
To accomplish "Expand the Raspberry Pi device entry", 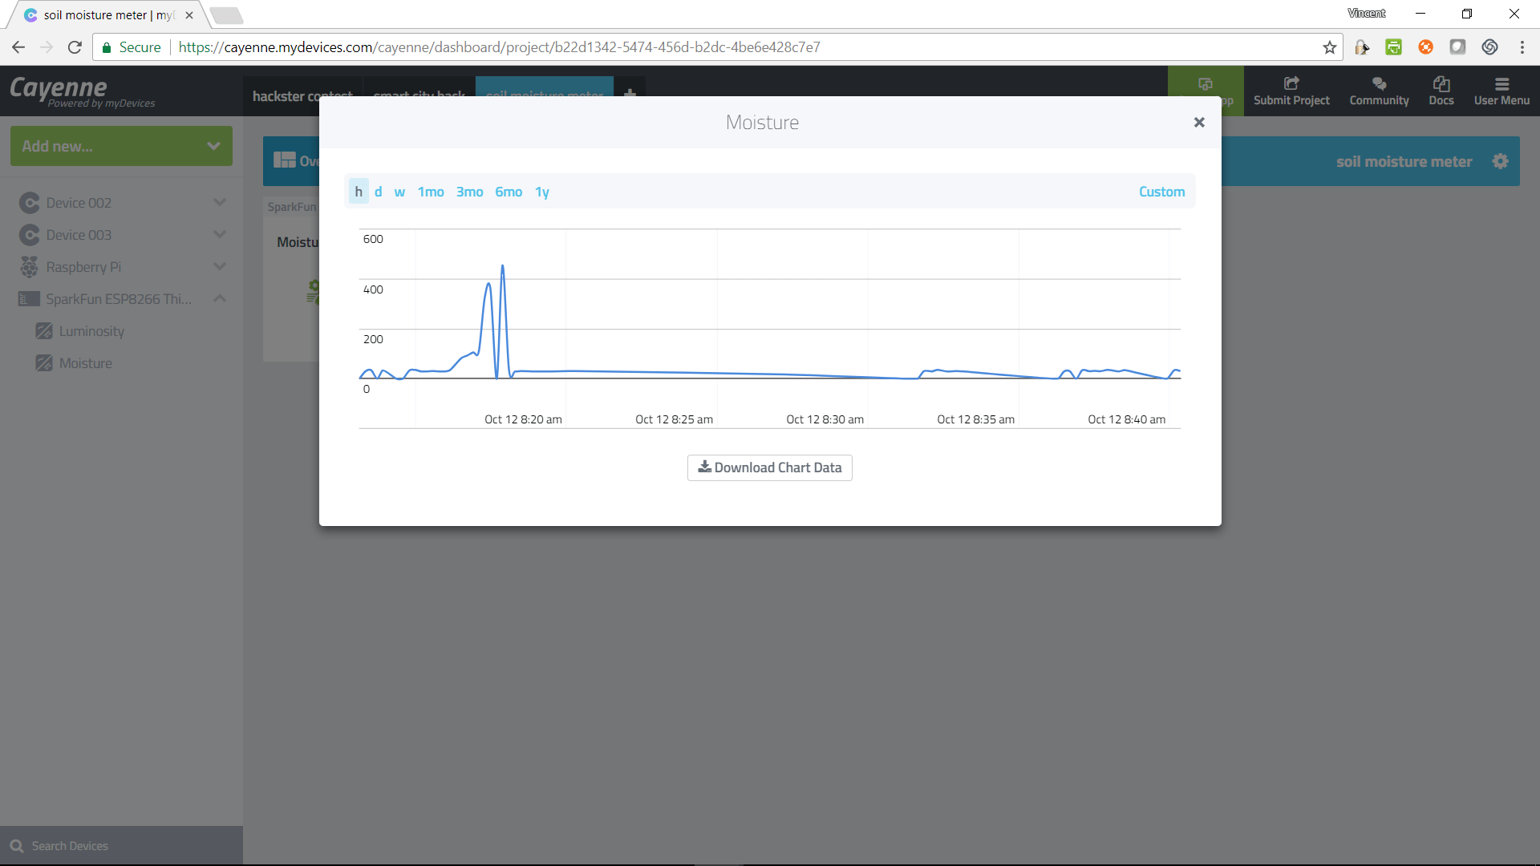I will pos(219,267).
